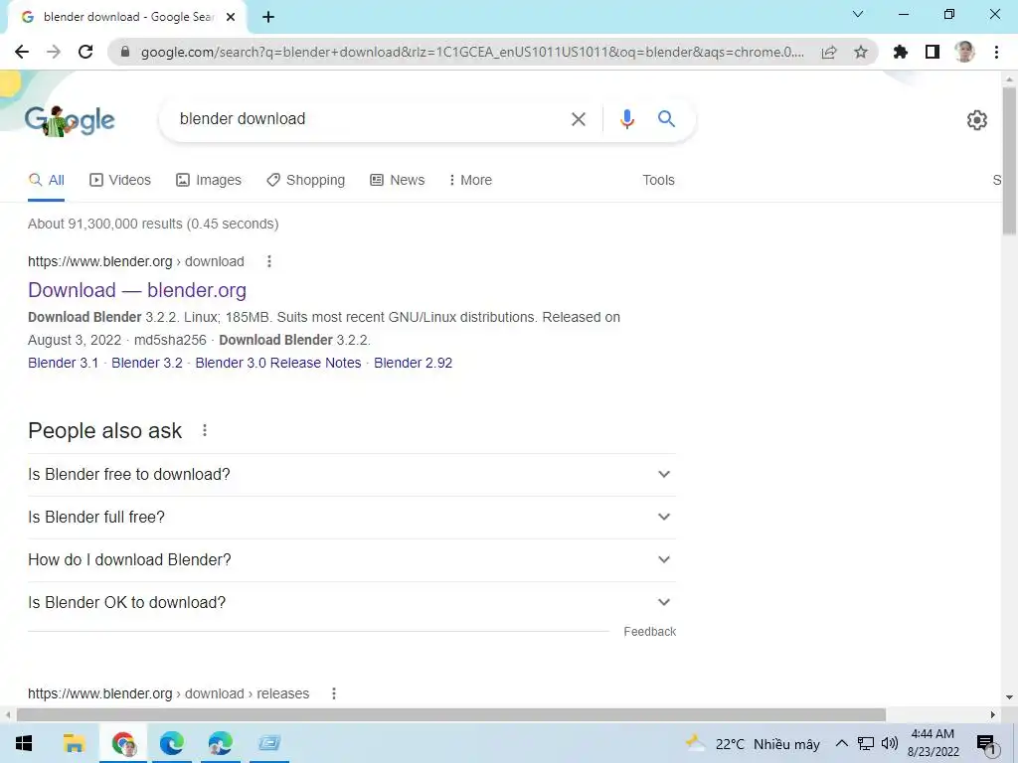
Task: Open the Blender 3.2 sitelink
Action: pyautogui.click(x=147, y=363)
